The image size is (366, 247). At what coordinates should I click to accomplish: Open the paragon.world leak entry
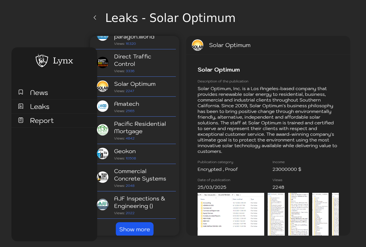pyautogui.click(x=136, y=42)
